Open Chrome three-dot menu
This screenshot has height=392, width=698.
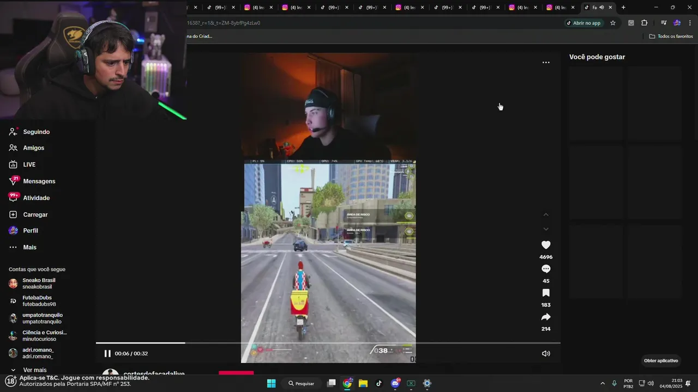pos(690,23)
